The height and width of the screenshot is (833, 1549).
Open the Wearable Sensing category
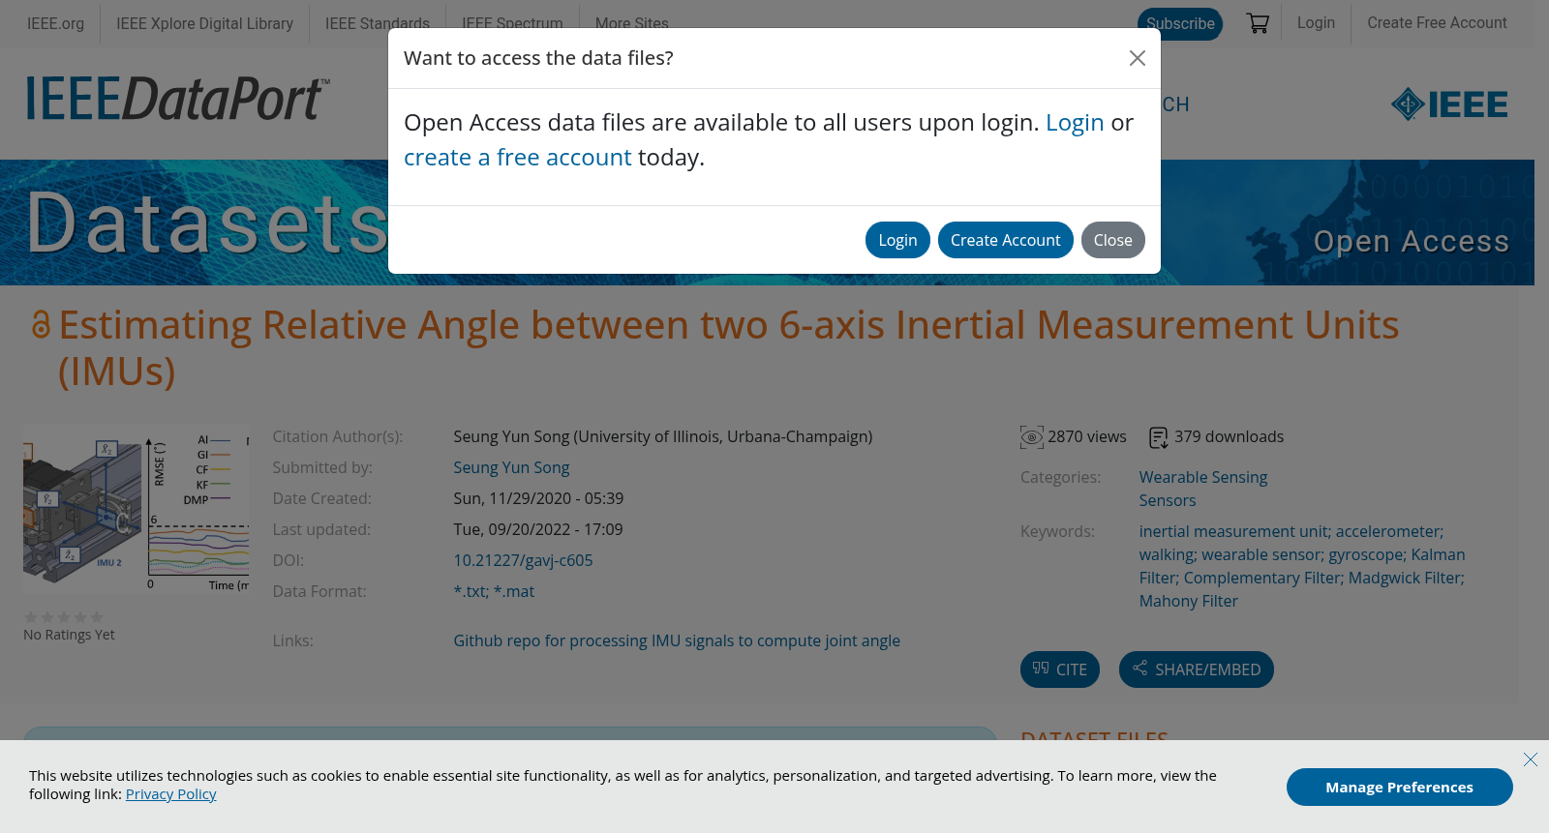click(x=1203, y=477)
